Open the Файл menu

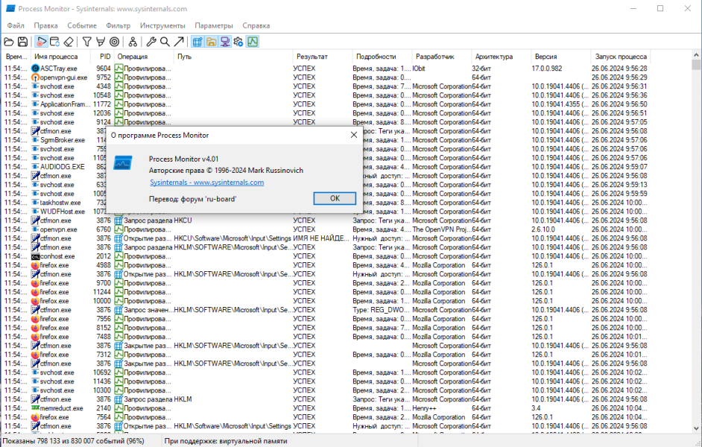(x=16, y=25)
